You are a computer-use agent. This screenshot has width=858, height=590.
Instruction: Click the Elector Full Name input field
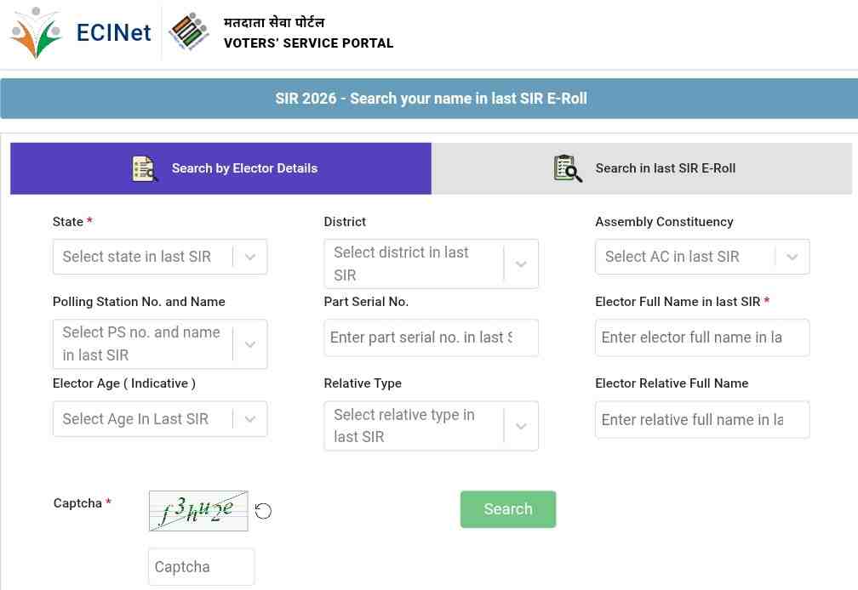pos(701,338)
